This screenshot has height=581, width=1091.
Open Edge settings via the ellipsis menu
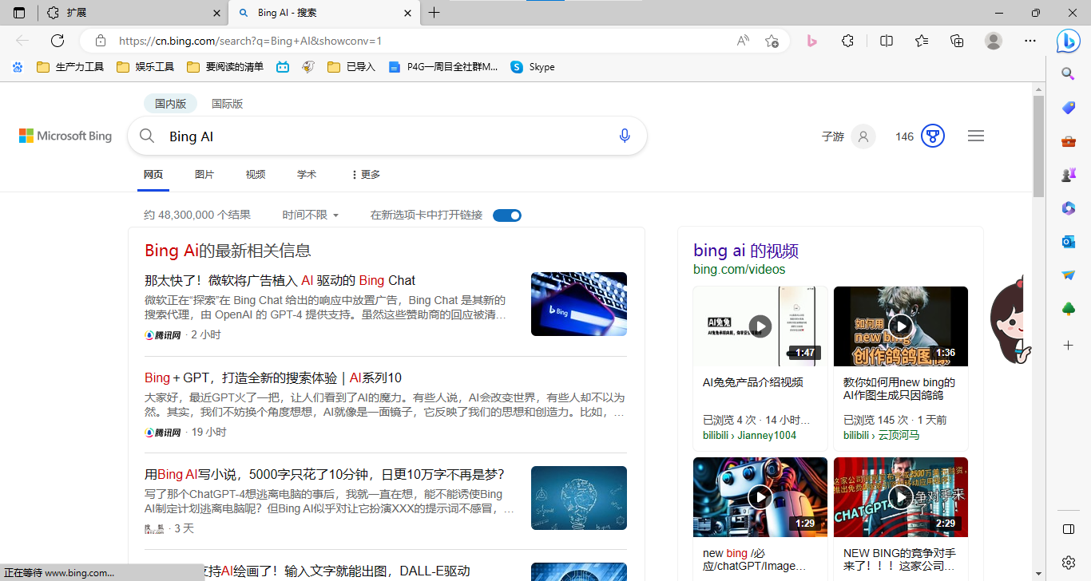pyautogui.click(x=1030, y=40)
